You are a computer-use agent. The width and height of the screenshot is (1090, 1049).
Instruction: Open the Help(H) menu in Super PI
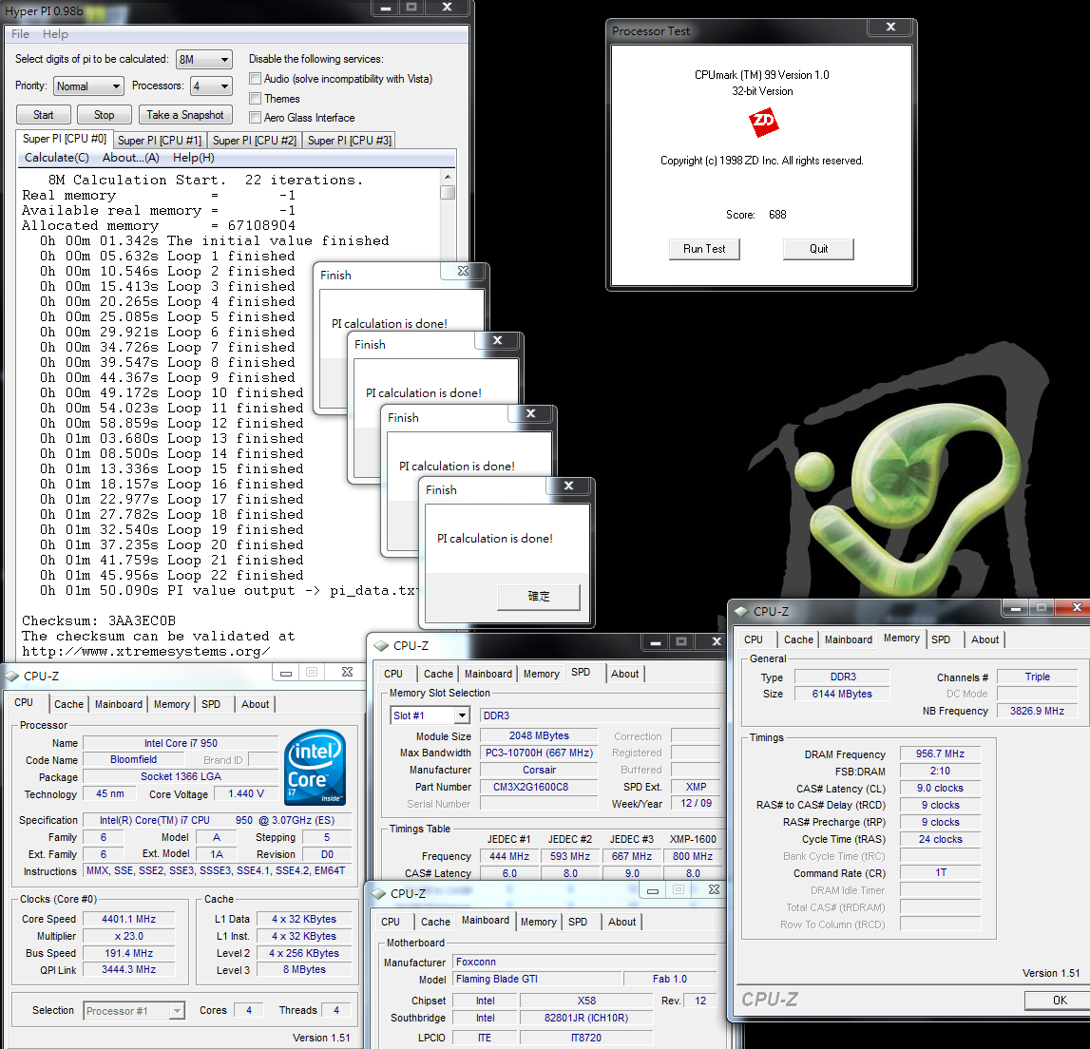[193, 158]
